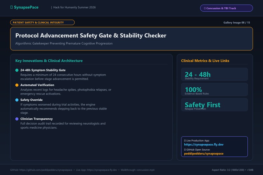Click the footer GitHub URL text
The image size is (263, 175).
pyautogui.click(x=41, y=170)
